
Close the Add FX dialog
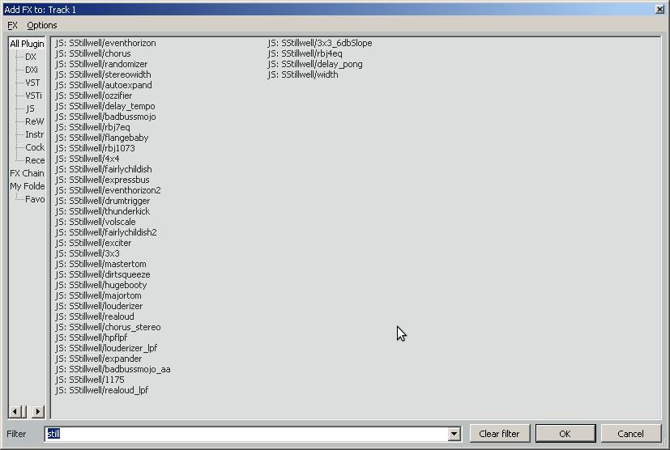click(659, 10)
